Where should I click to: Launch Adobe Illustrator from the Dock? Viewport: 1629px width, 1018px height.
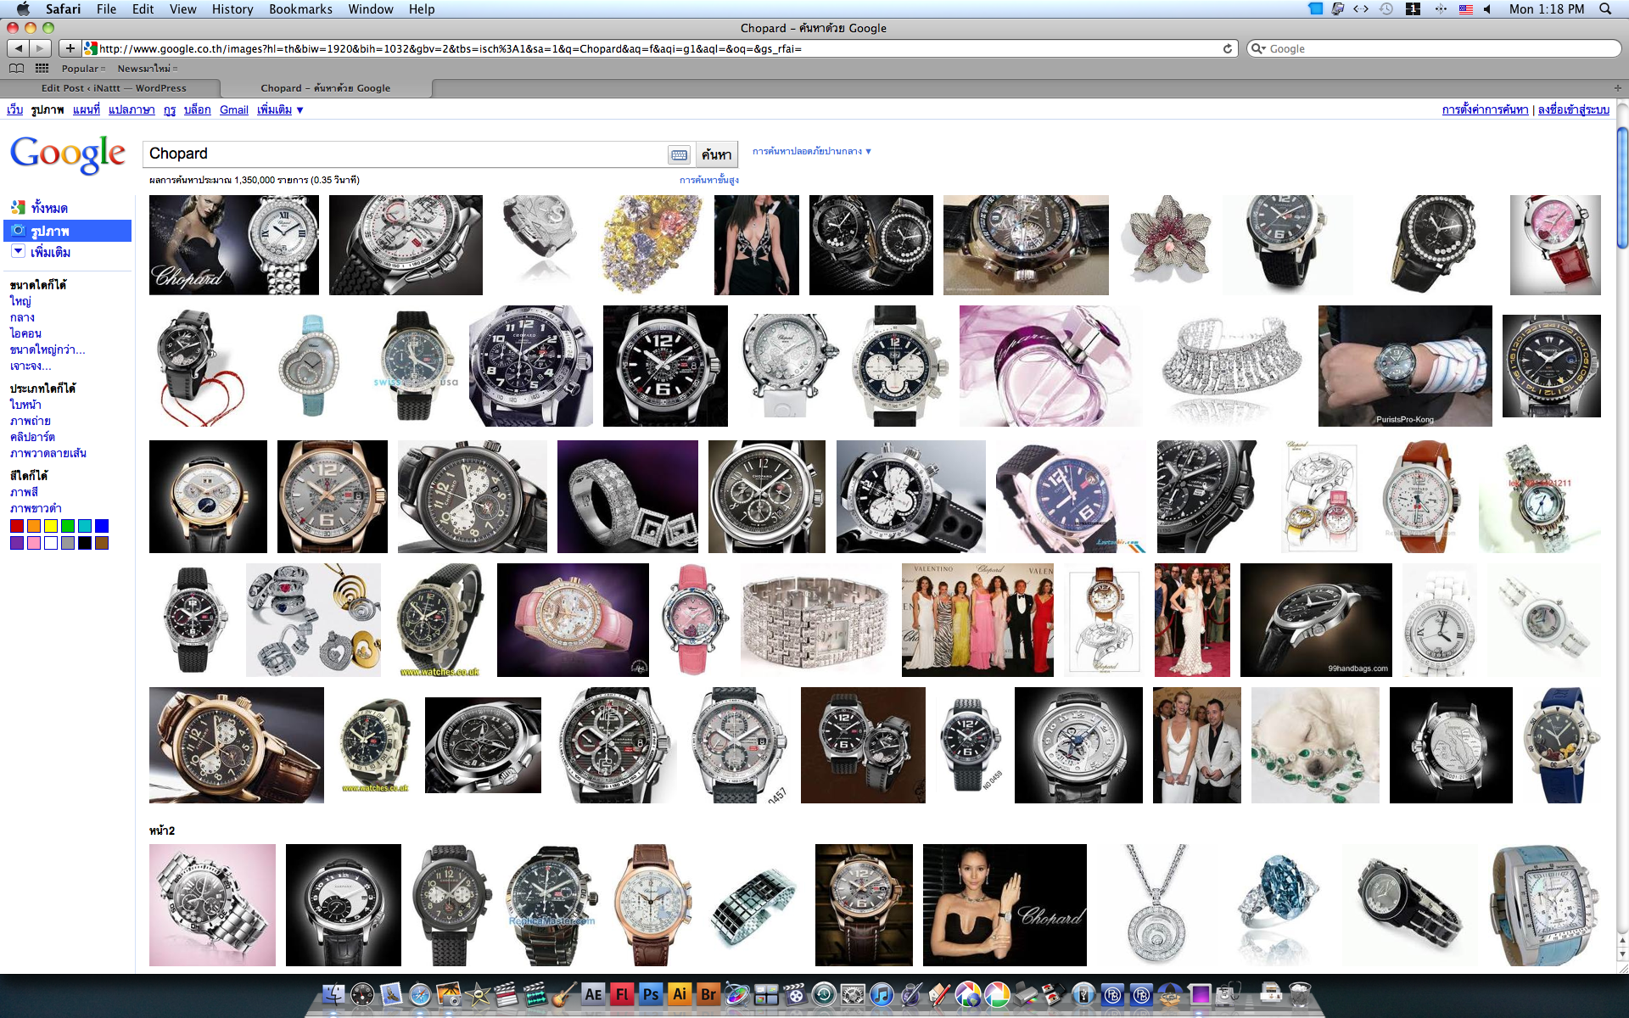click(x=680, y=994)
